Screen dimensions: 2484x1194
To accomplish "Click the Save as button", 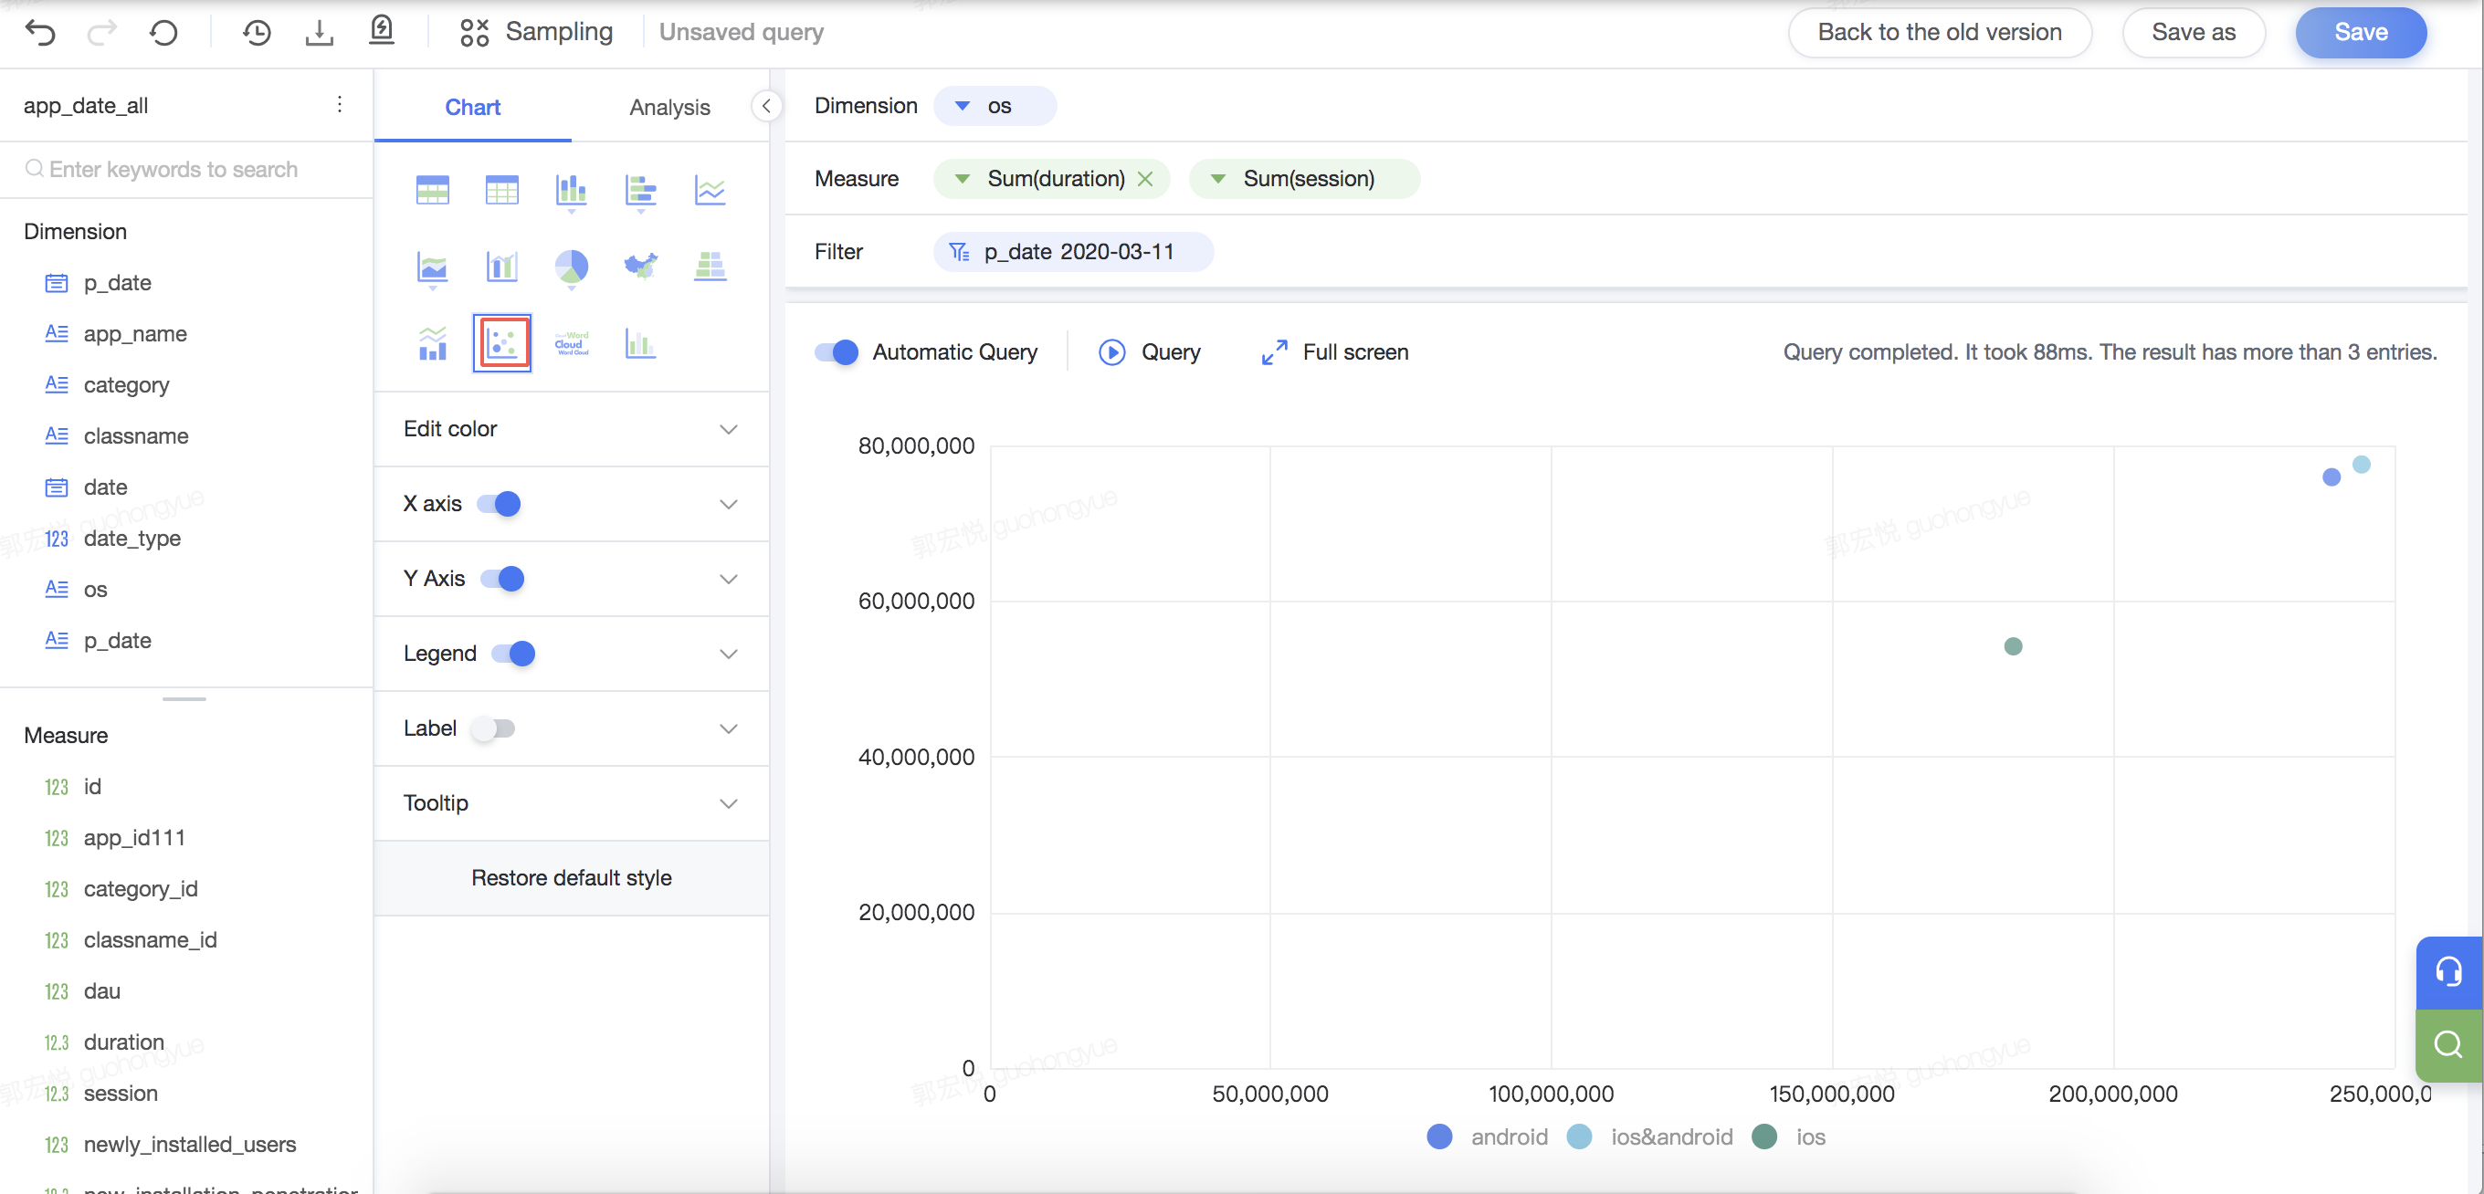I will (2193, 33).
